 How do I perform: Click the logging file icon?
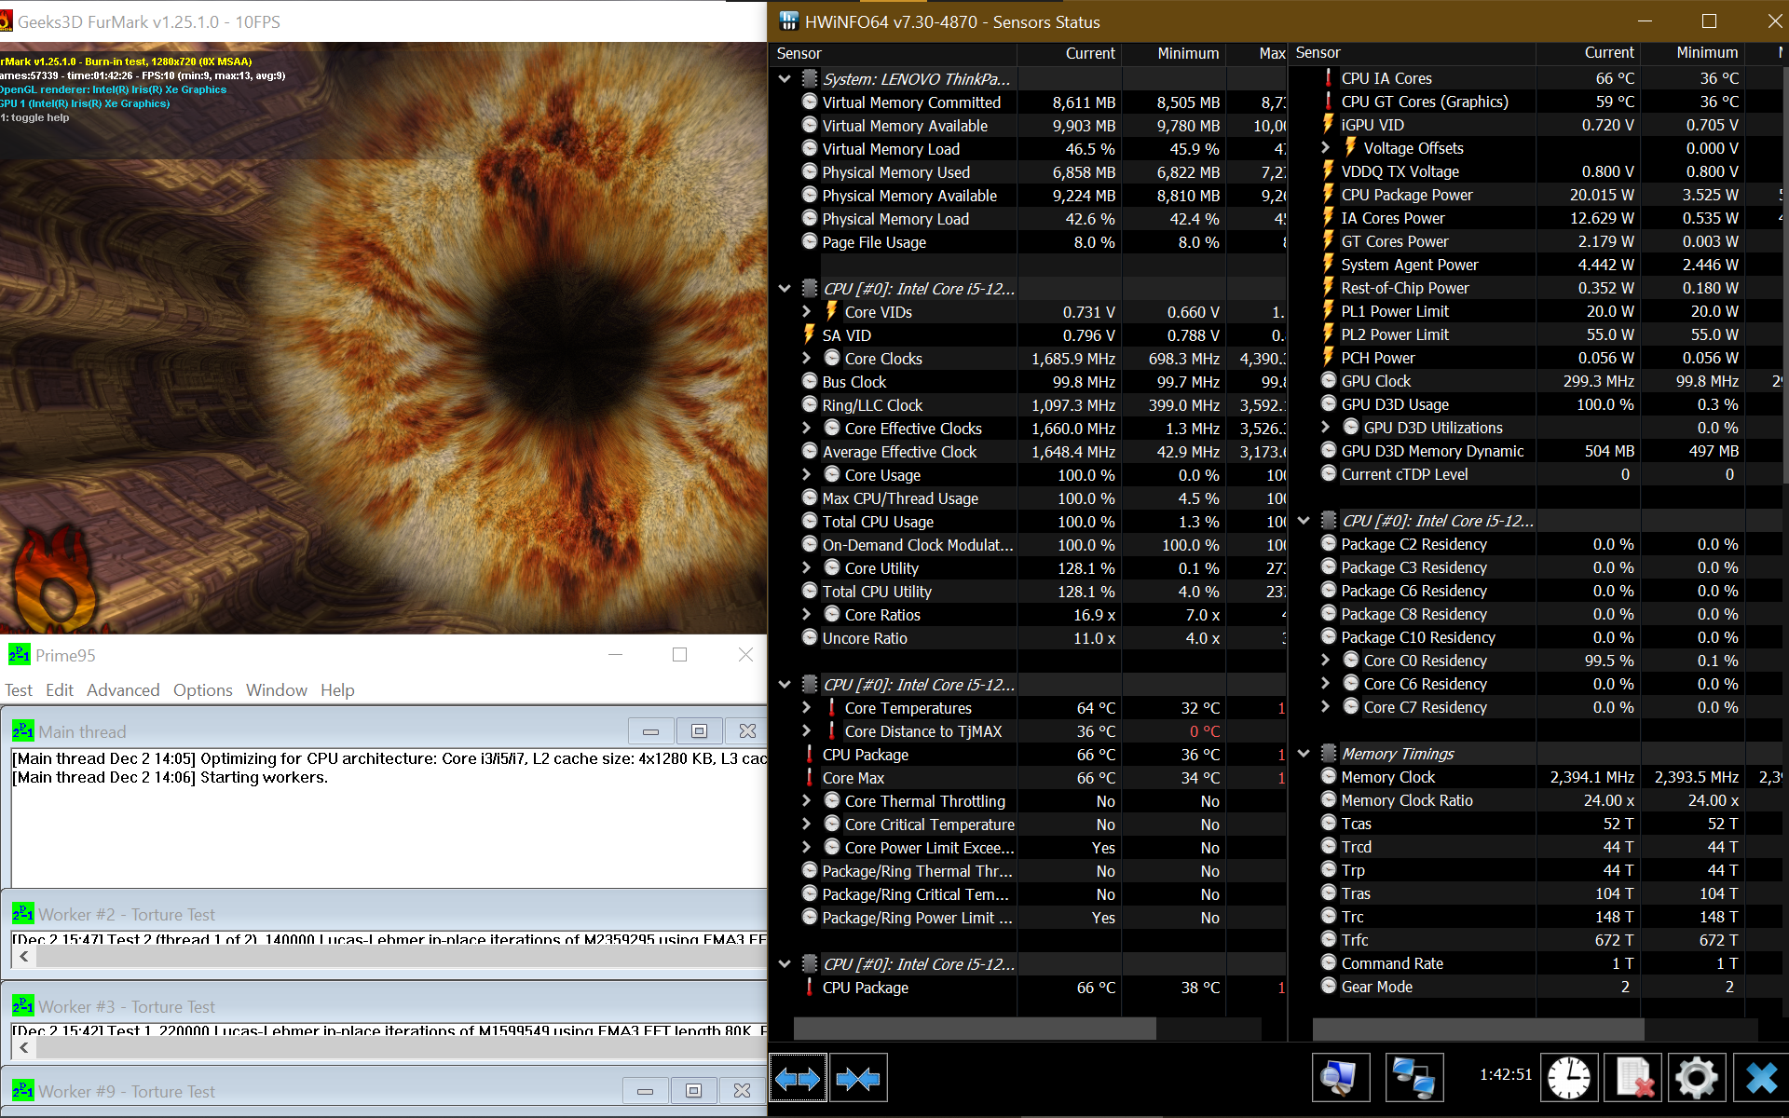1634,1078
